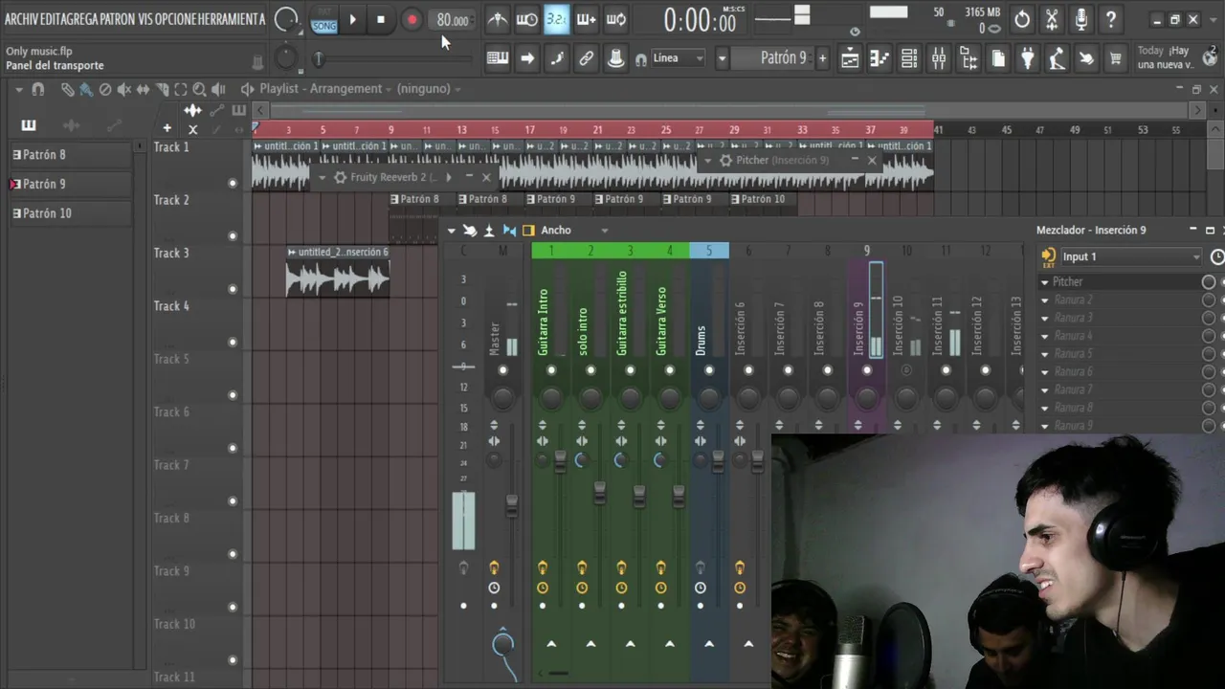Click the one-click recording microphone icon
The width and height of the screenshot is (1225, 689).
pyautogui.click(x=1081, y=19)
